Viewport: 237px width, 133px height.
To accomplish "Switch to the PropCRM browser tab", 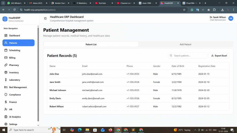I will (191, 3).
